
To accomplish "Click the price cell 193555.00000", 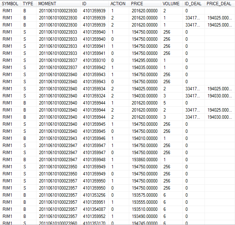I will pos(145,202).
